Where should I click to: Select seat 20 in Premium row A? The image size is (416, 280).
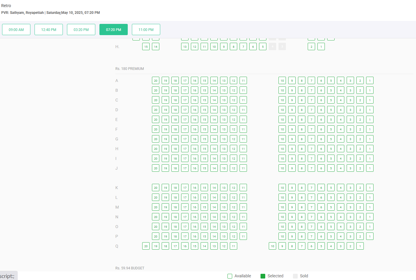point(155,81)
